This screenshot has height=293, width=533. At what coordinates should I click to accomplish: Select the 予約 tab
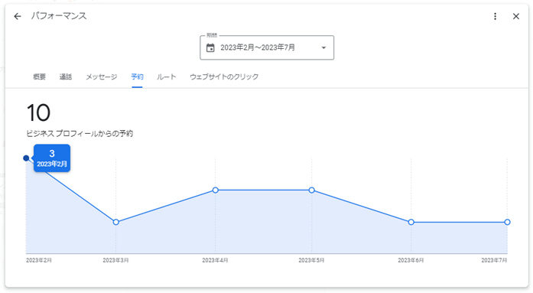(x=137, y=77)
